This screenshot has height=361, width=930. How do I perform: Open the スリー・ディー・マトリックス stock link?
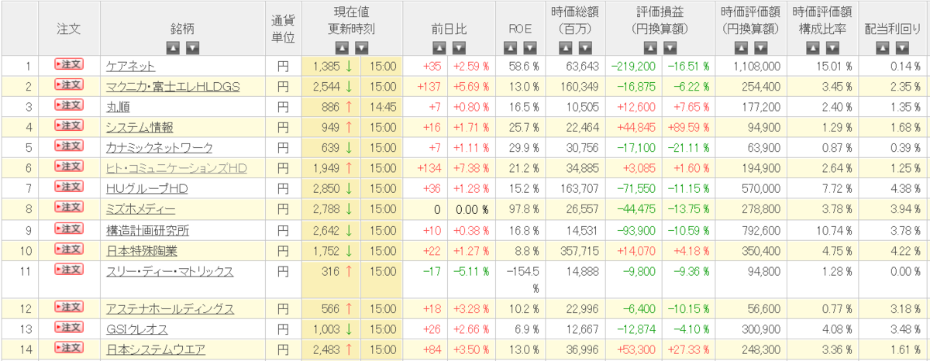click(x=170, y=271)
